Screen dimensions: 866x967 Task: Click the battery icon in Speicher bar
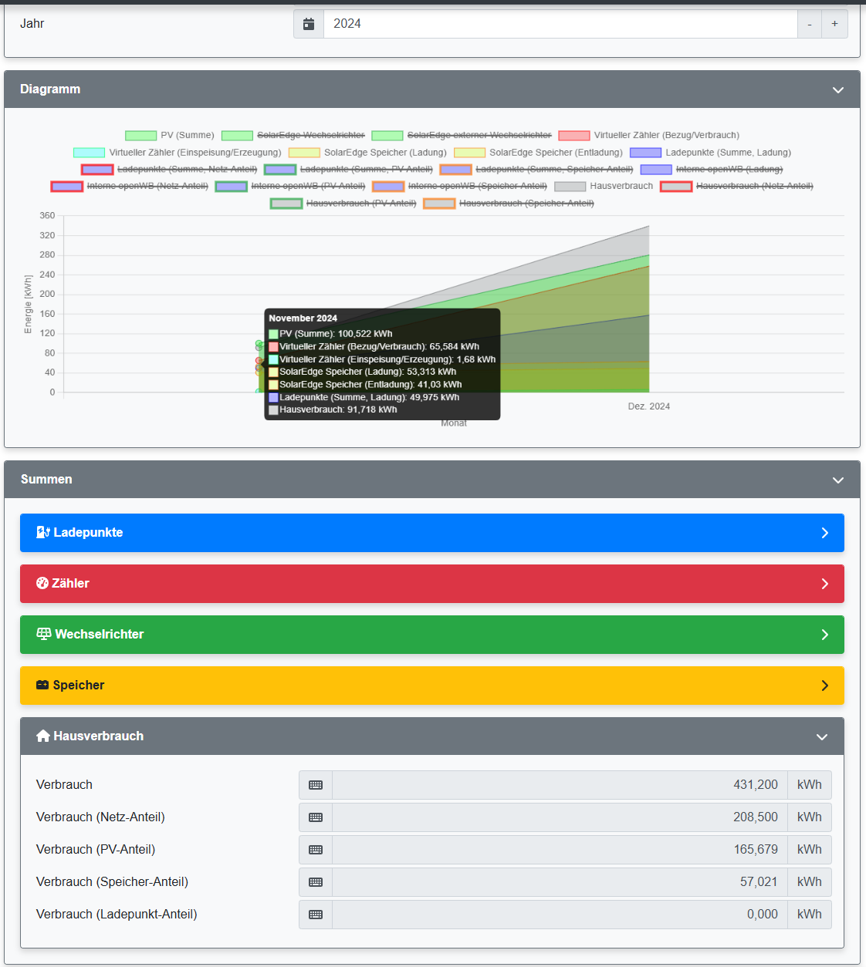coord(42,685)
